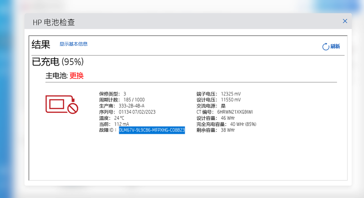Viewport: 364px width, 198px height.
Task: Click the 设计容量 value 46 WHr
Action: [228, 118]
